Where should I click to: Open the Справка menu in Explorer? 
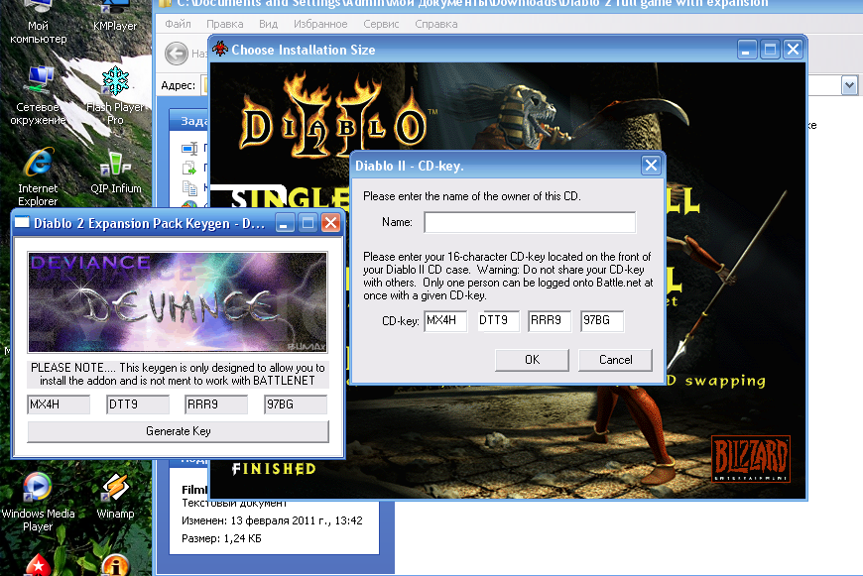pos(435,24)
